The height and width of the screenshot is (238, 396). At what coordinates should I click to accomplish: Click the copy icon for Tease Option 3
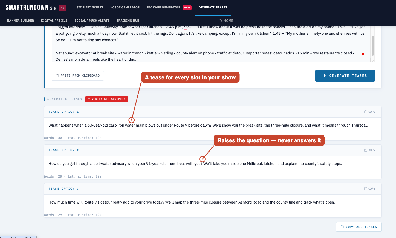point(366,188)
